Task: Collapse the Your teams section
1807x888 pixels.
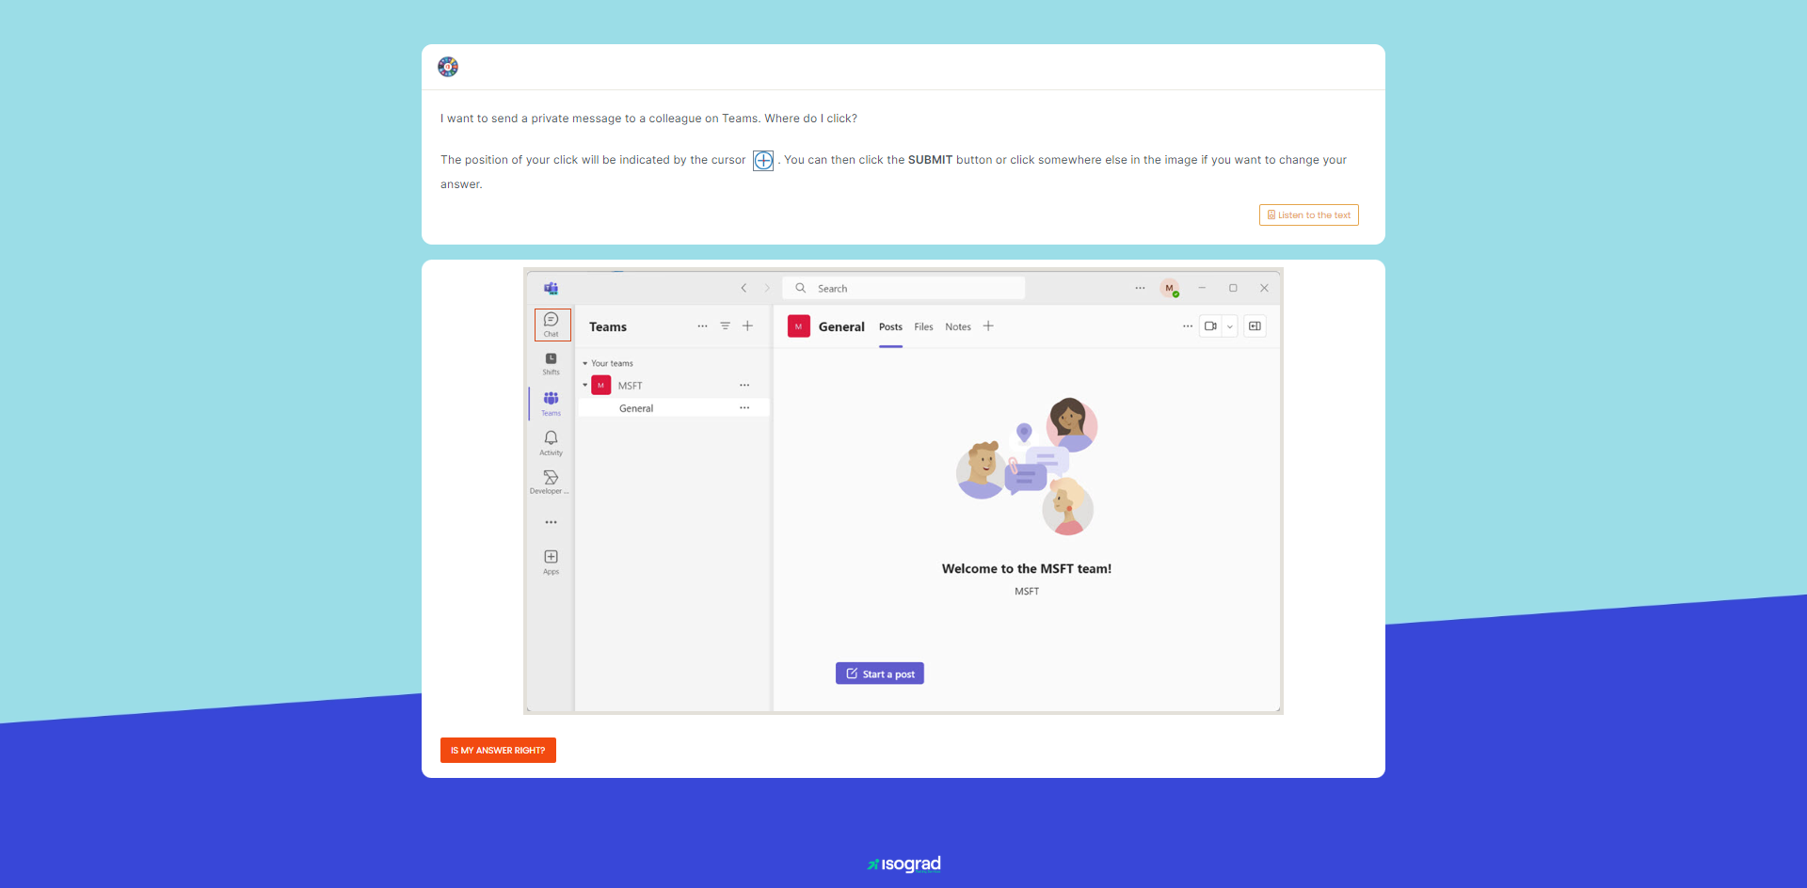Action: 585,363
